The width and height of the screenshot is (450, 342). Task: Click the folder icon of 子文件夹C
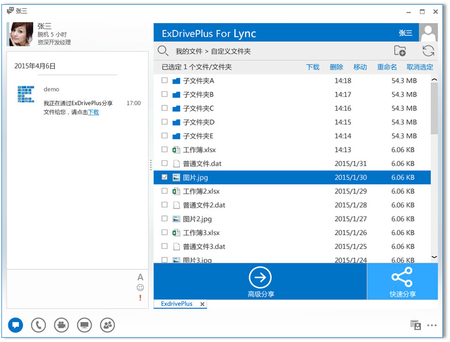click(176, 108)
